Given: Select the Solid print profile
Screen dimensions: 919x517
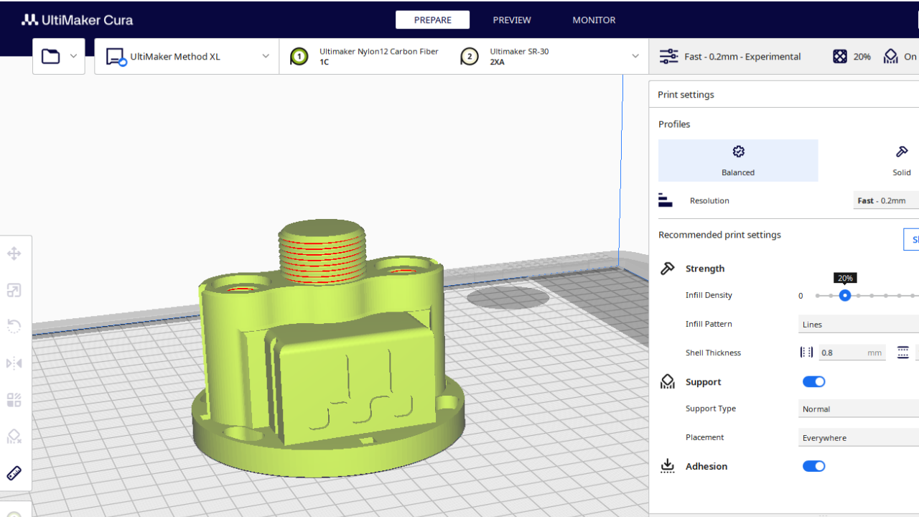Looking at the screenshot, I should tap(902, 159).
